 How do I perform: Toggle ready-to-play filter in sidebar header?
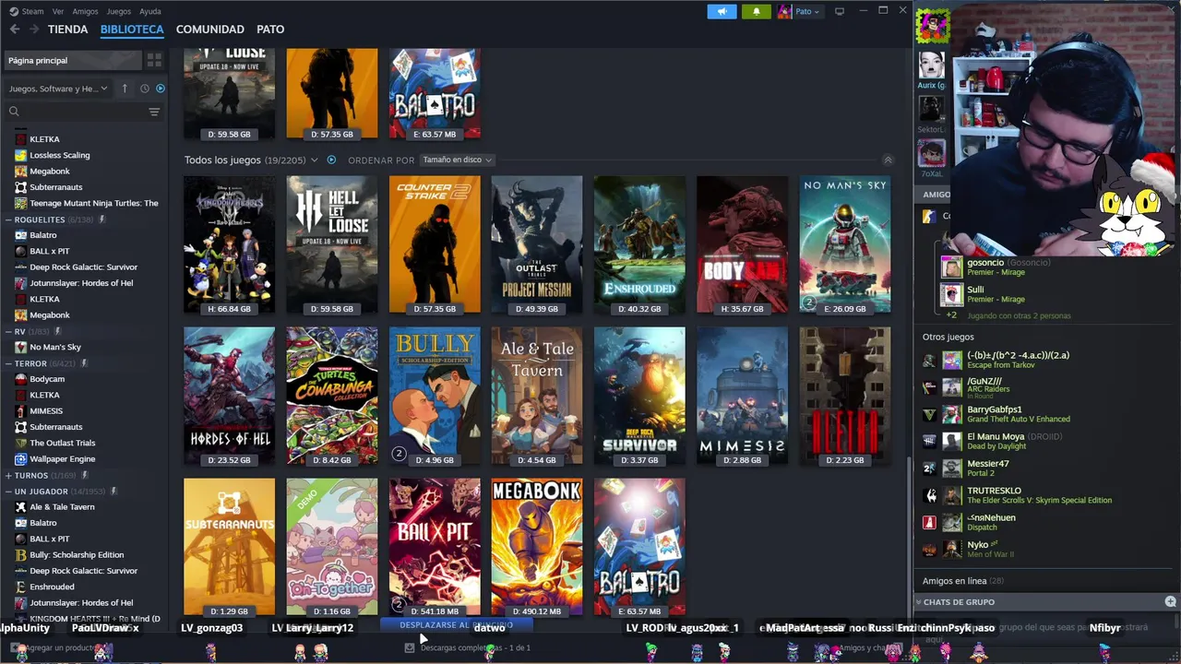pos(160,89)
